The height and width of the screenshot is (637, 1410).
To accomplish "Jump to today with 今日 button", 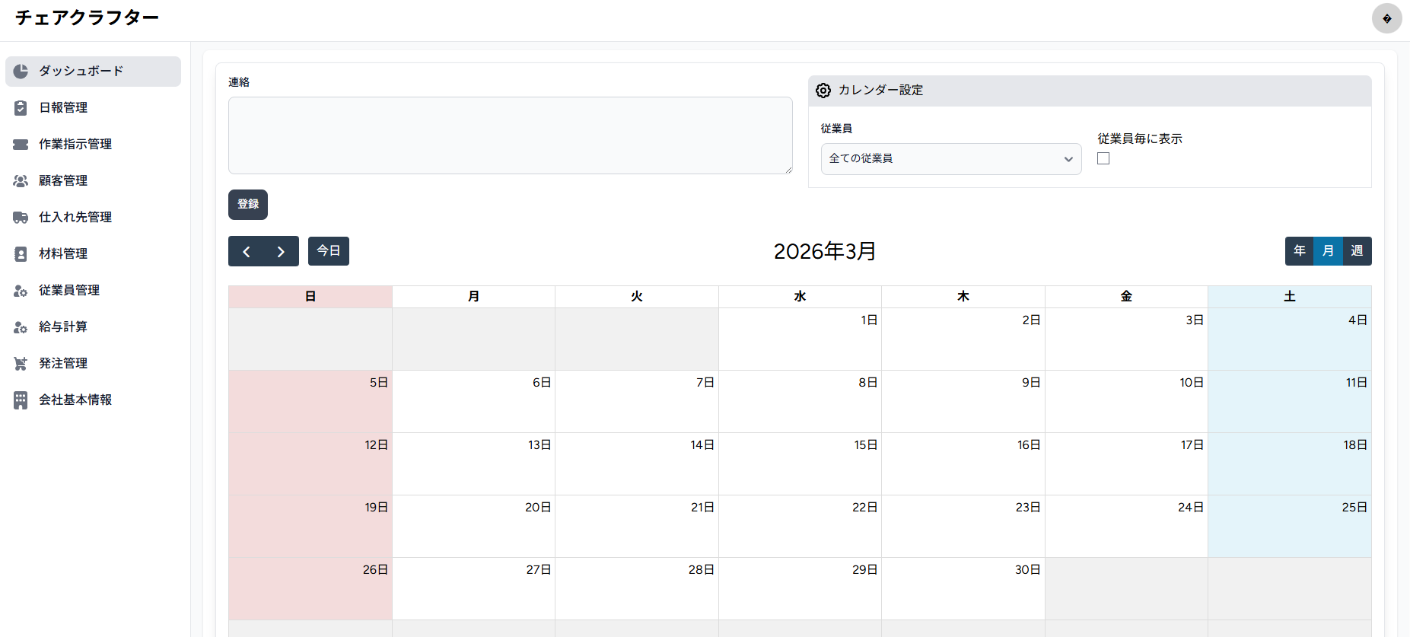I will [x=329, y=251].
